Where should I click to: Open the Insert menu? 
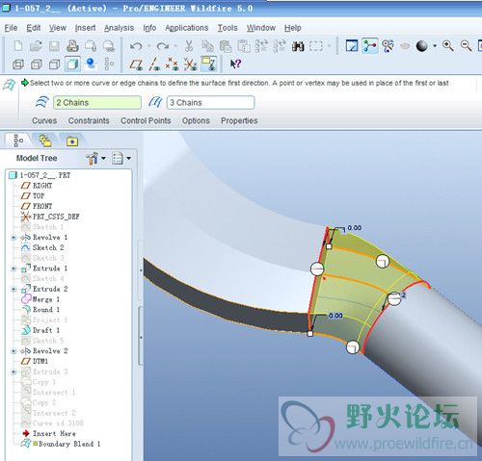[85, 28]
